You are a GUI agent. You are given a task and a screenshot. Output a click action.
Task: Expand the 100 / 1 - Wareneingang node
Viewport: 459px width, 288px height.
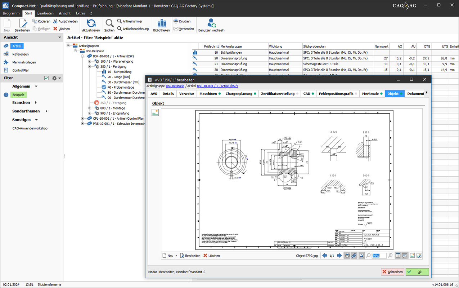click(x=90, y=61)
